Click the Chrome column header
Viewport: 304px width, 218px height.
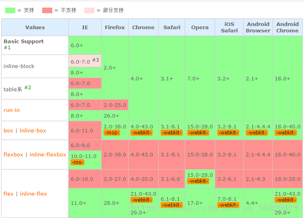coord(143,27)
